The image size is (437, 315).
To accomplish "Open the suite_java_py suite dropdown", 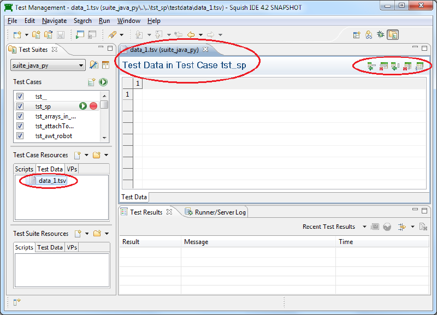I will [81, 64].
